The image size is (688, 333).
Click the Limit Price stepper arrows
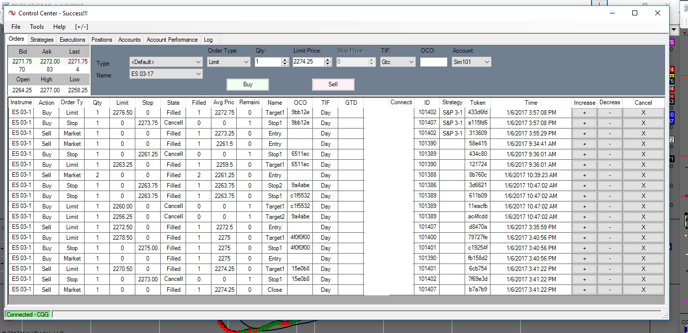328,62
